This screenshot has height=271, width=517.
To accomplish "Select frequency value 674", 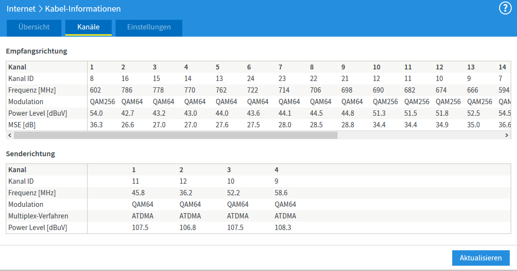I will [441, 90].
